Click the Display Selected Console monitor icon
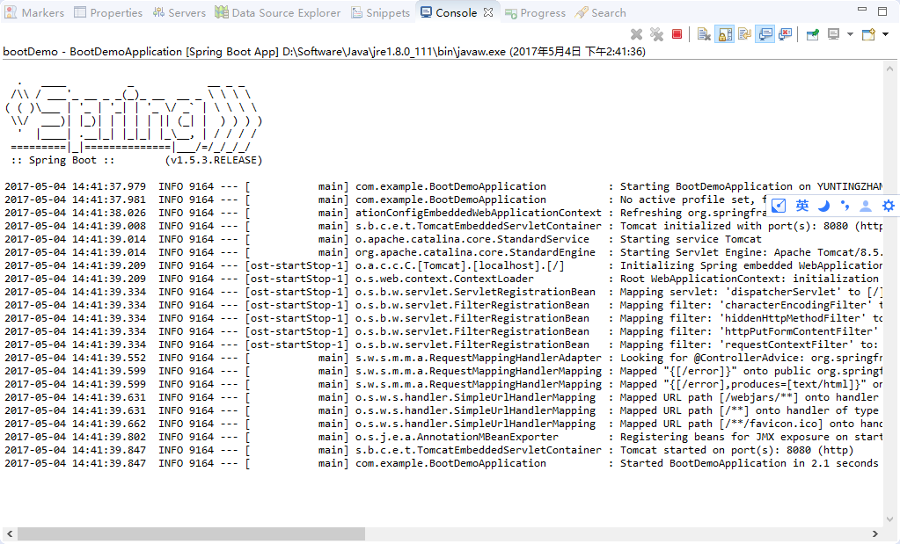 [834, 34]
